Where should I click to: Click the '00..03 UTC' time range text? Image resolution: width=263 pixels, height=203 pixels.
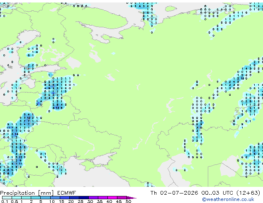[x=217, y=193]
